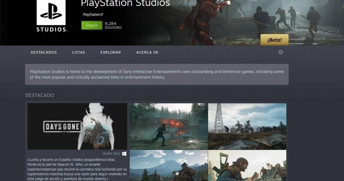Click the Days Gone Spanish description text
Viewport: 344px width, 181px height.
click(x=77, y=169)
